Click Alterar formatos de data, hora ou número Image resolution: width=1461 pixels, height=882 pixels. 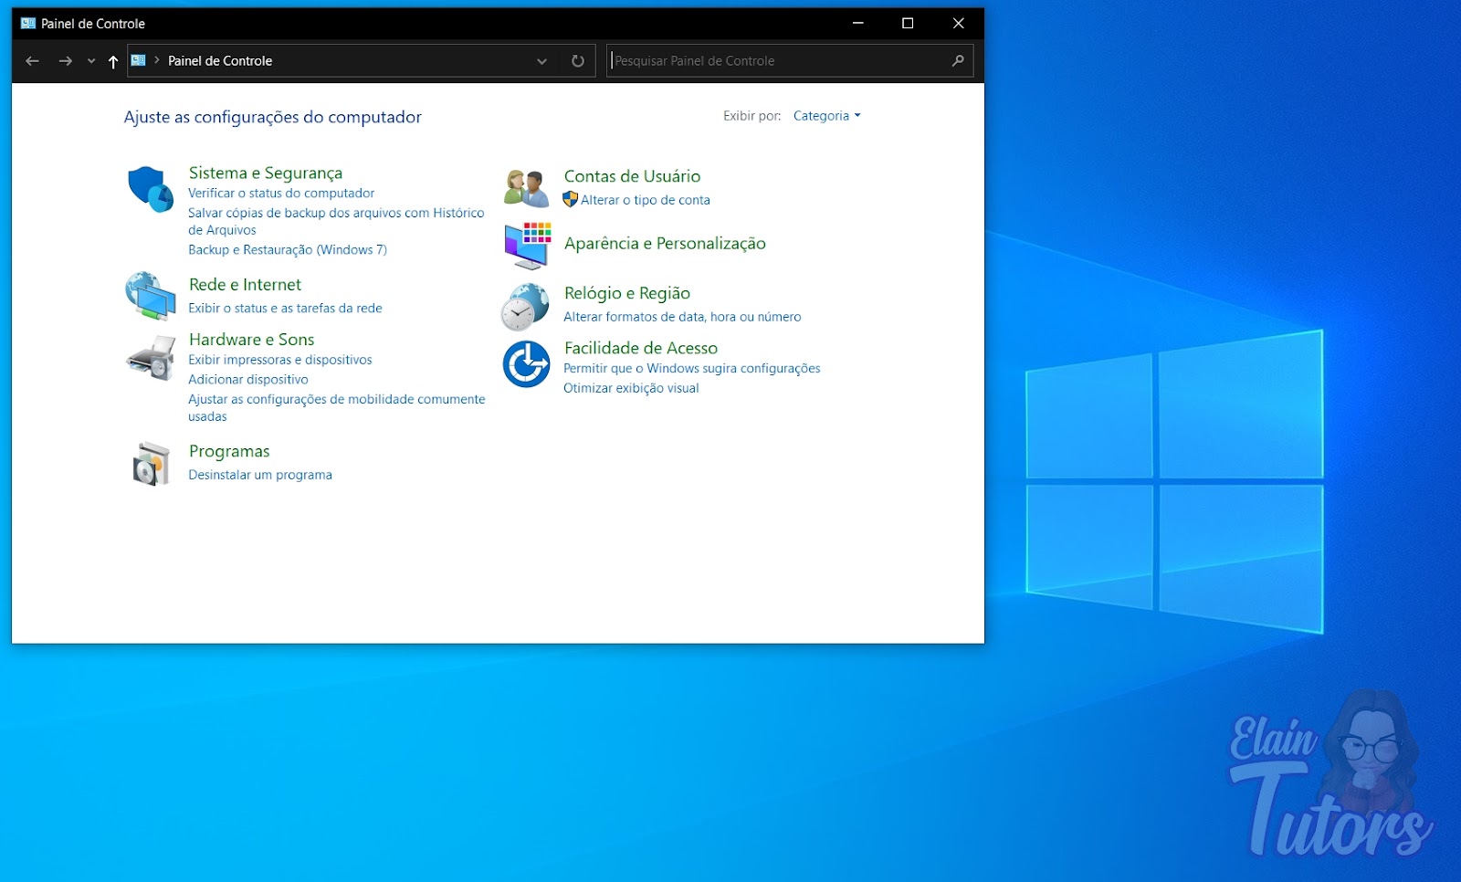pyautogui.click(x=682, y=317)
